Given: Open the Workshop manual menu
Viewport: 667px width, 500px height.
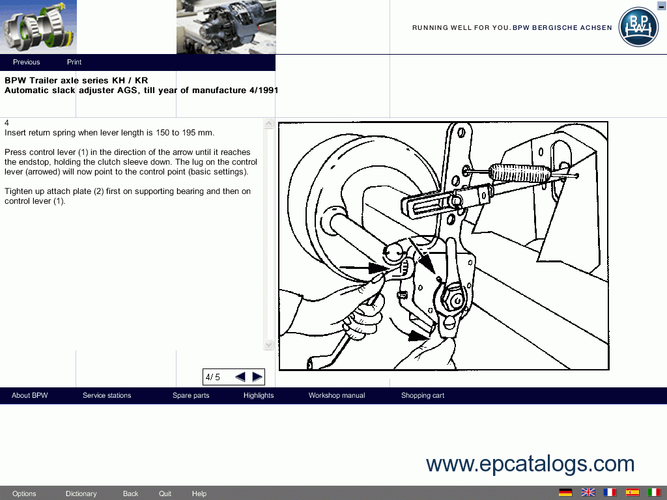Looking at the screenshot, I should [337, 396].
